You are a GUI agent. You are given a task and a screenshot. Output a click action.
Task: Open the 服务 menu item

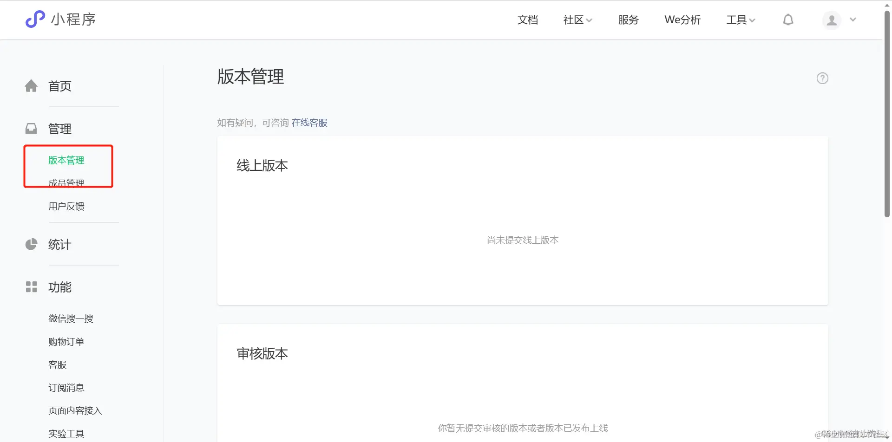click(x=629, y=19)
